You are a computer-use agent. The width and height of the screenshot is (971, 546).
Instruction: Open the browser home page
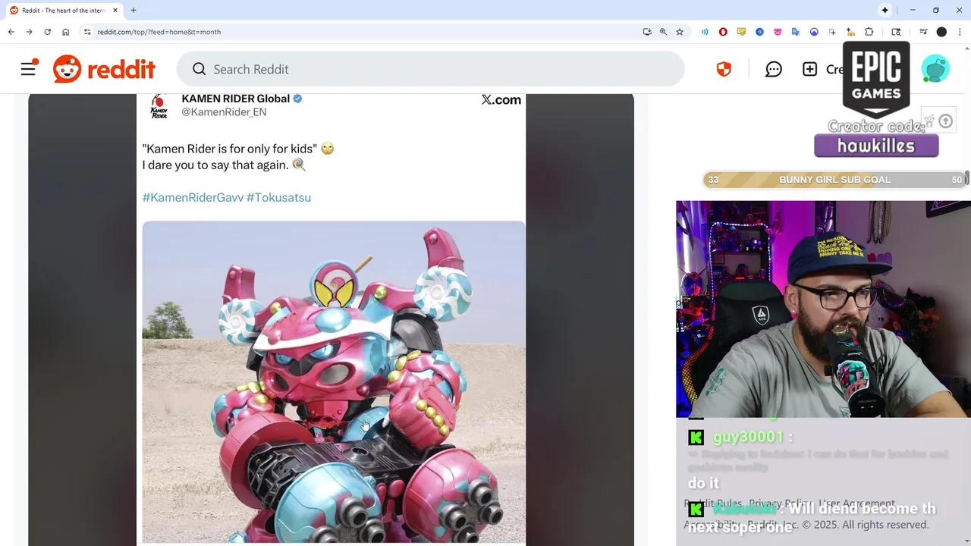click(66, 32)
